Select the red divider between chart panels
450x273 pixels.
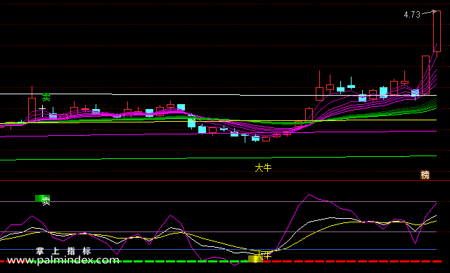225,181
